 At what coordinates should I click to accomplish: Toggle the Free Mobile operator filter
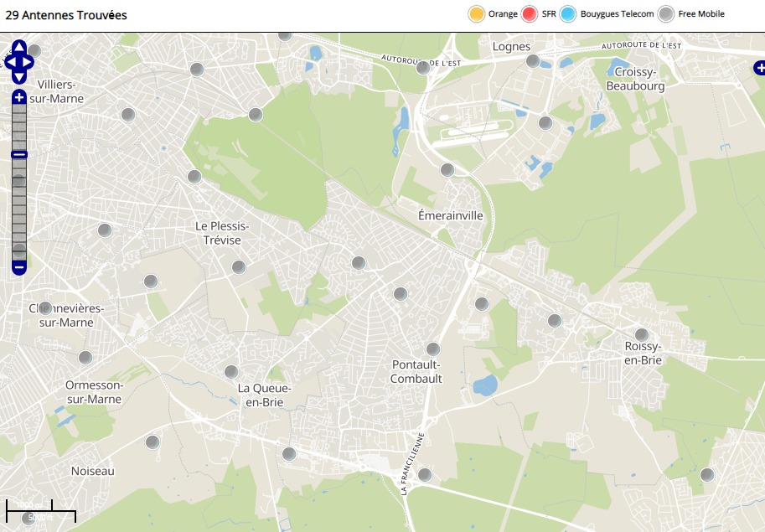(665, 14)
